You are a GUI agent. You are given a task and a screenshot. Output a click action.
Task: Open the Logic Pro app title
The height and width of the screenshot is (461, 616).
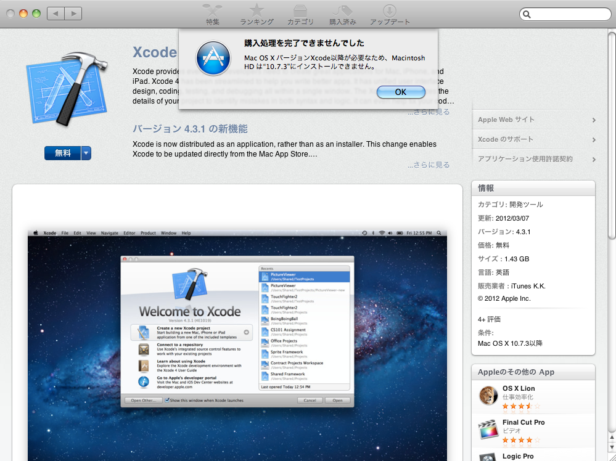click(x=518, y=456)
